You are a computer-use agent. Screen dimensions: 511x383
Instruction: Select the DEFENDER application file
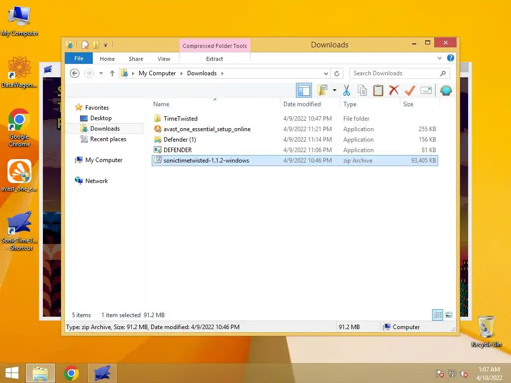(x=295, y=150)
